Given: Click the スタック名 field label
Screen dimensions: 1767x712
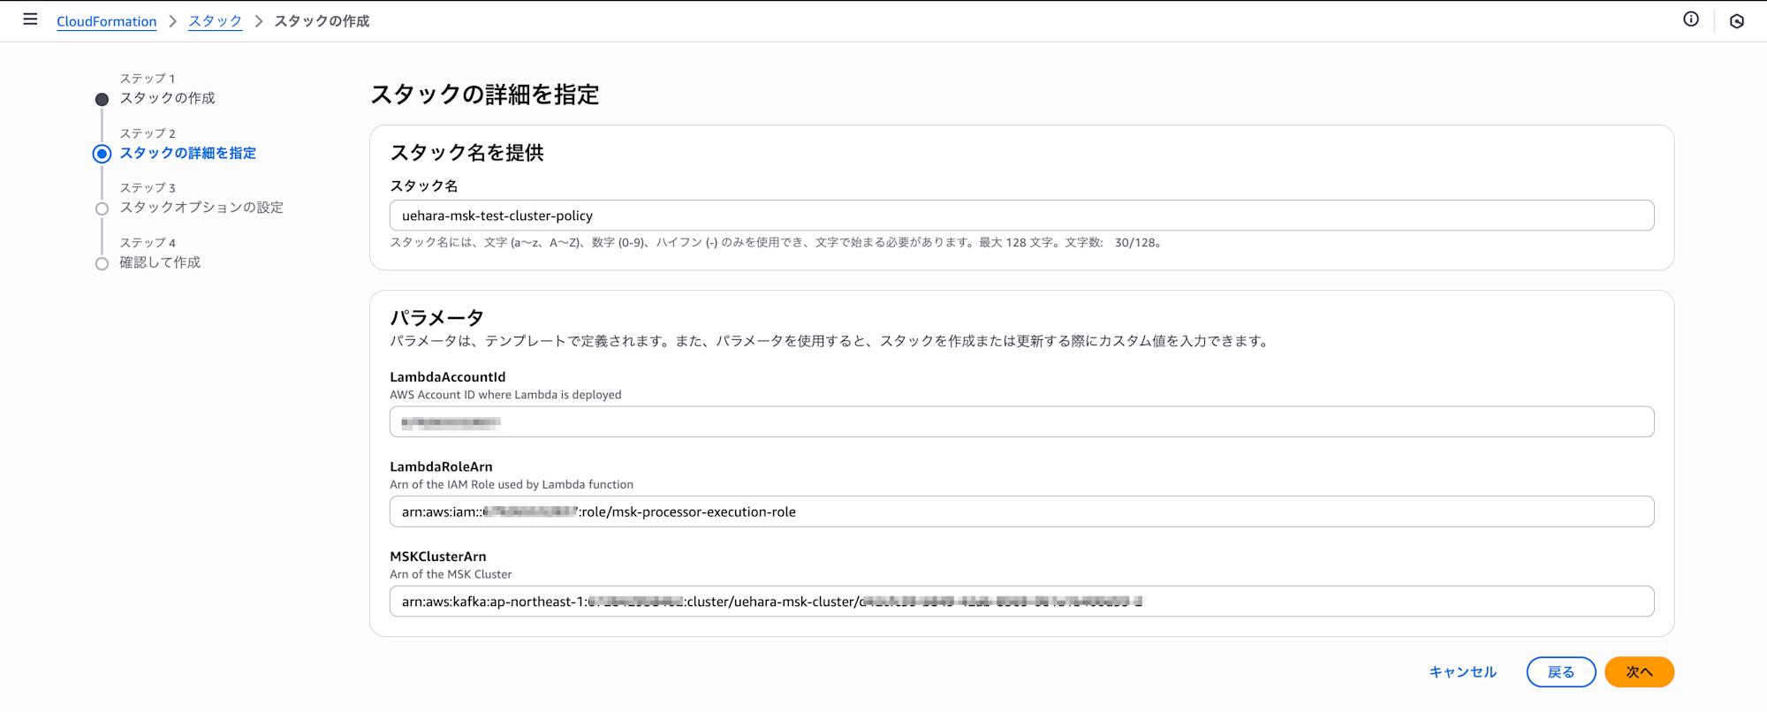Looking at the screenshot, I should tap(424, 186).
